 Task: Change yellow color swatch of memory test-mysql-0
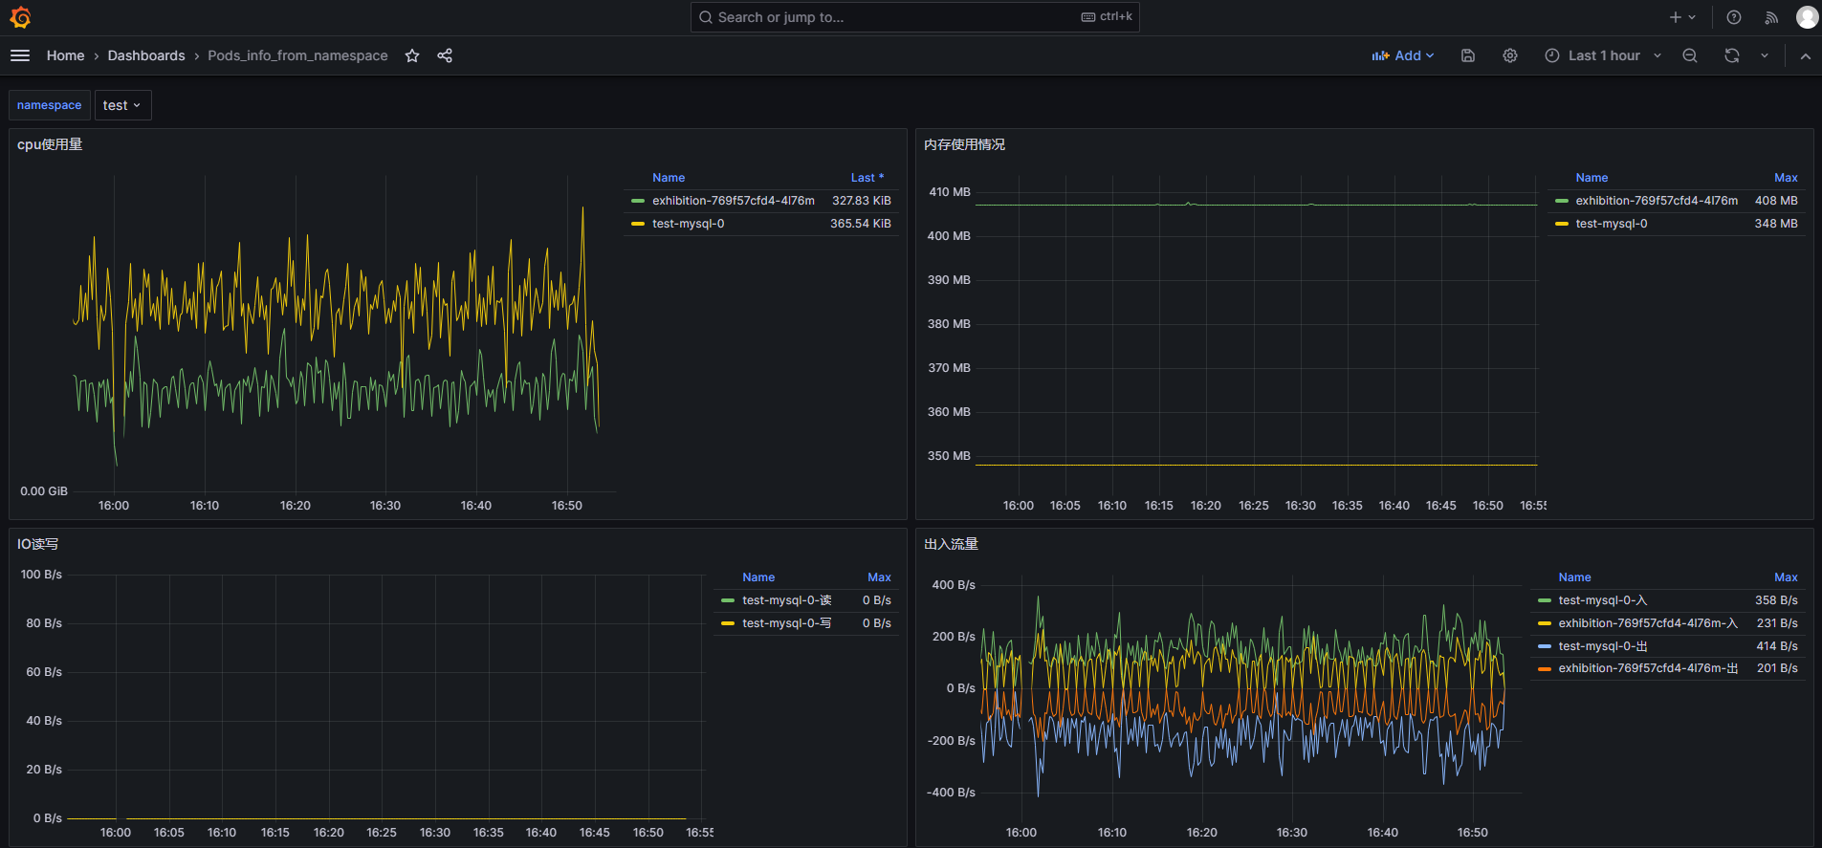pos(1562,224)
